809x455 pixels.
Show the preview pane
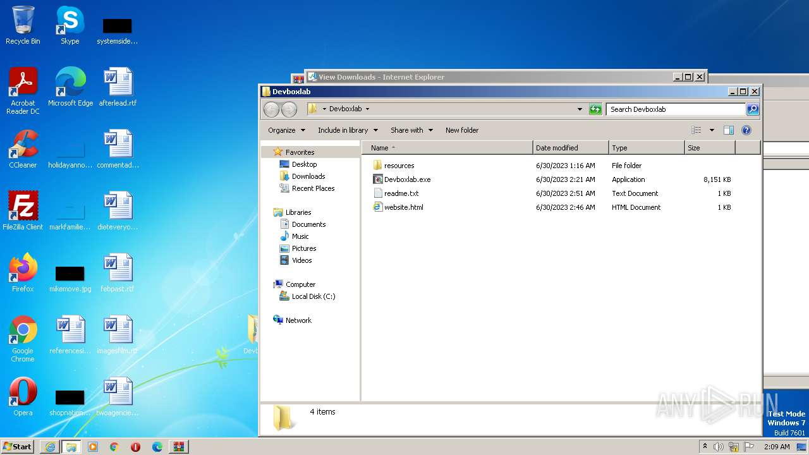[728, 130]
